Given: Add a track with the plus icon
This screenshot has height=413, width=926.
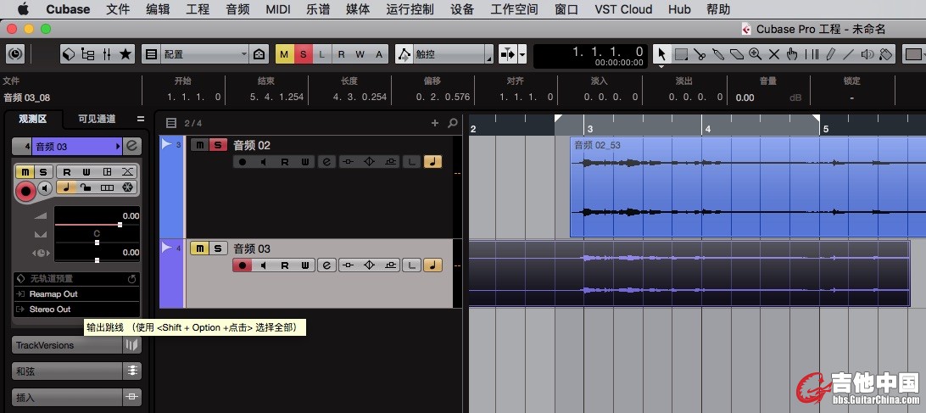Looking at the screenshot, I should click(435, 123).
